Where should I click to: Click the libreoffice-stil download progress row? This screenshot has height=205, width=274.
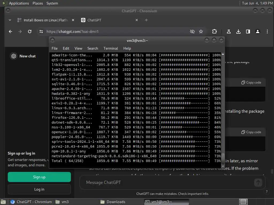[136, 98]
